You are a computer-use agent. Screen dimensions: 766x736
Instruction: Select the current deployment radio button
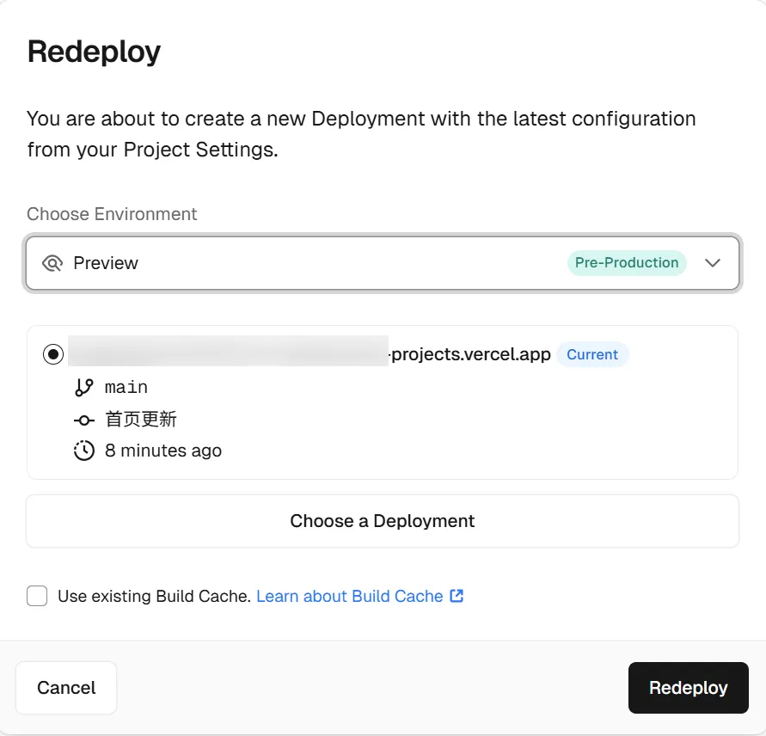click(x=53, y=354)
